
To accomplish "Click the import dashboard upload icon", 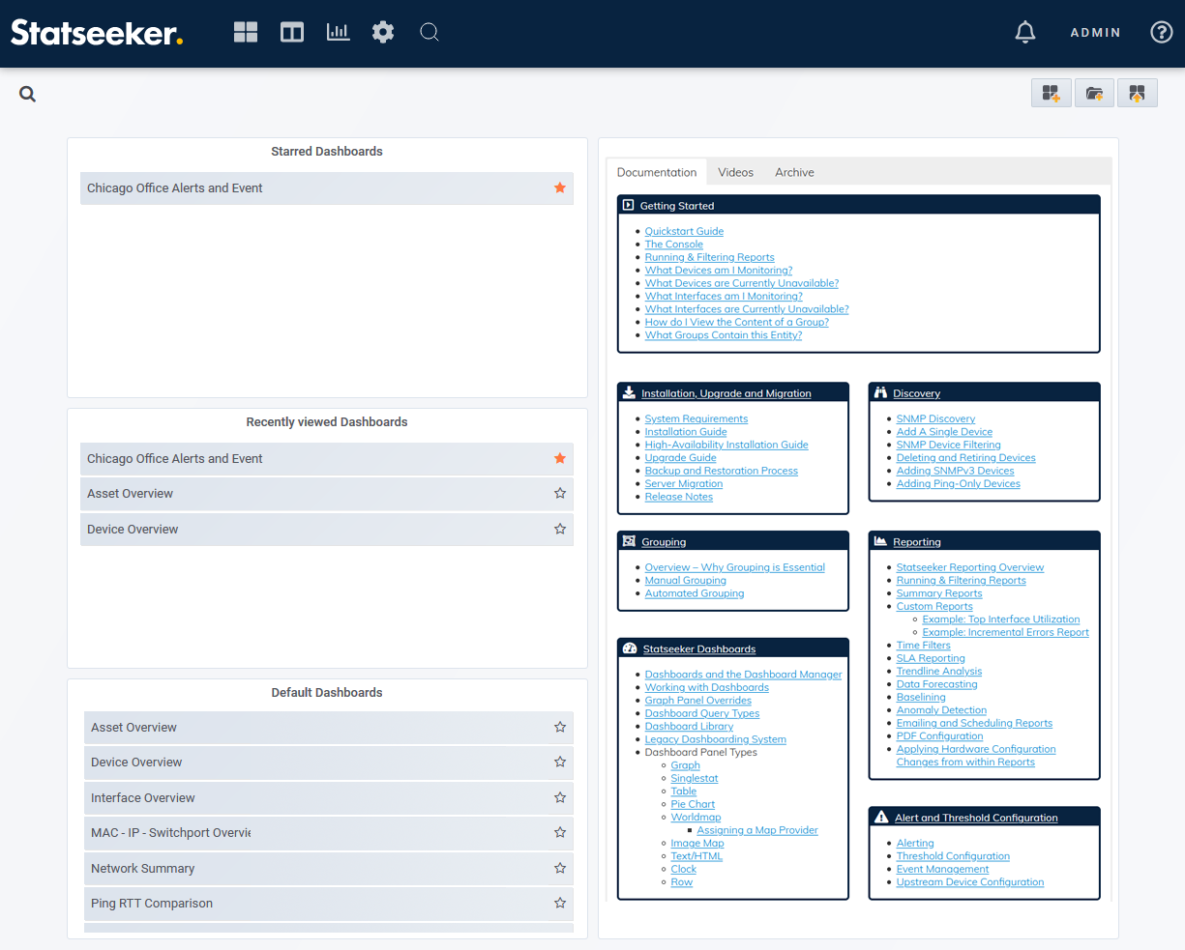I will 1138,94.
